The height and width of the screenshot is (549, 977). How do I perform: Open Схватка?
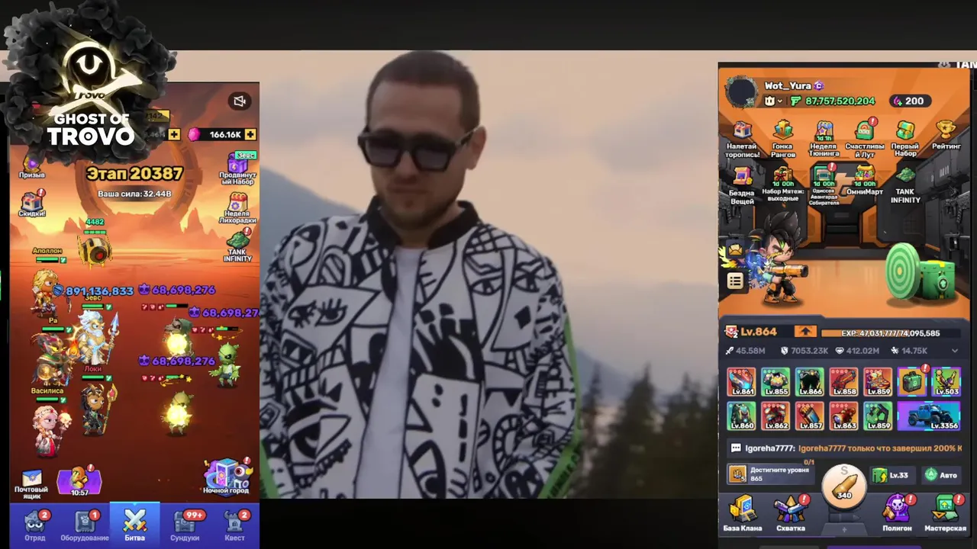click(791, 514)
